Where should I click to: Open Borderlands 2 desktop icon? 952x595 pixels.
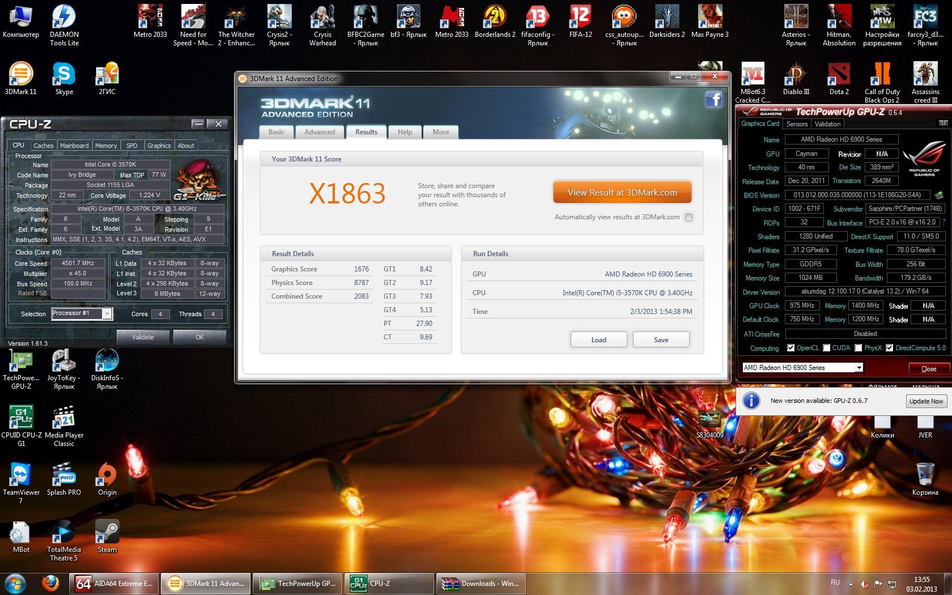495,22
